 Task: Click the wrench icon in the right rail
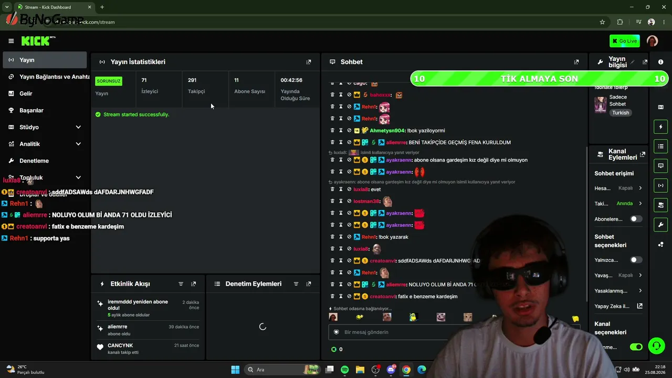point(661,225)
